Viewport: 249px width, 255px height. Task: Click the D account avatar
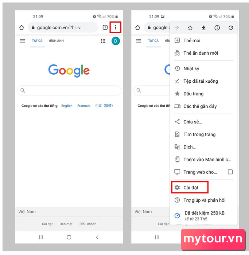click(x=116, y=41)
